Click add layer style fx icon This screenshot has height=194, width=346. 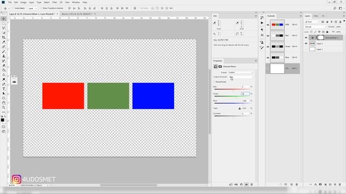[316, 184]
